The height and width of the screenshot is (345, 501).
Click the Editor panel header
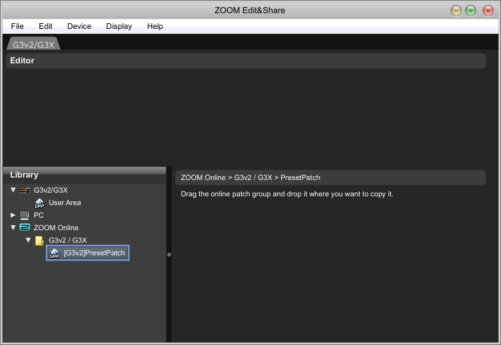click(x=246, y=60)
